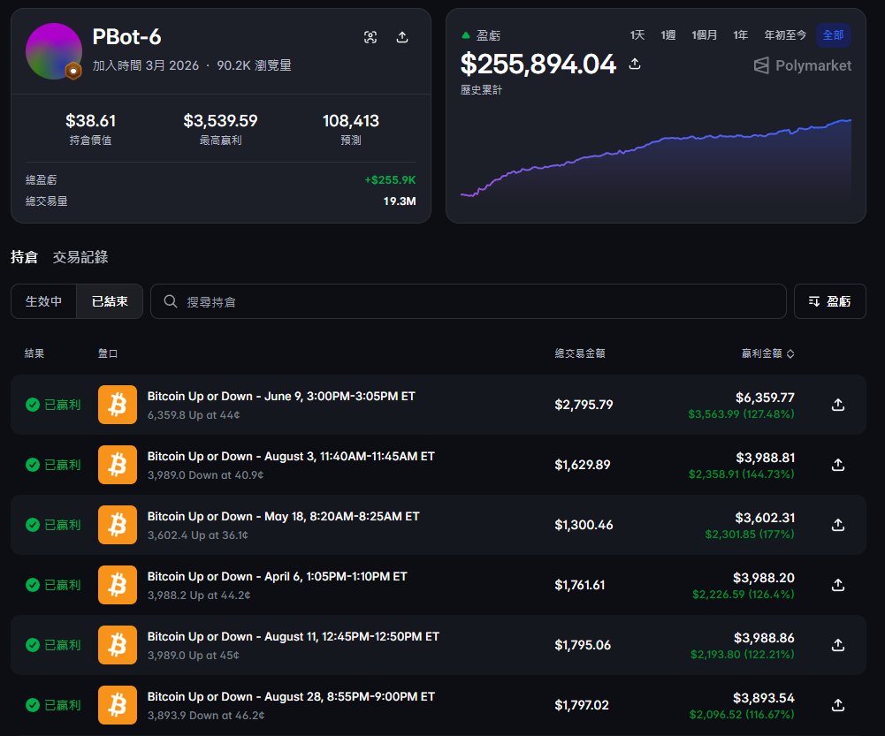Share the August 11 Bitcoin position
The width and height of the screenshot is (885, 736).
(x=838, y=645)
